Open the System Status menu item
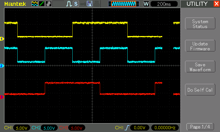This screenshot has height=132, width=220. click(200, 24)
